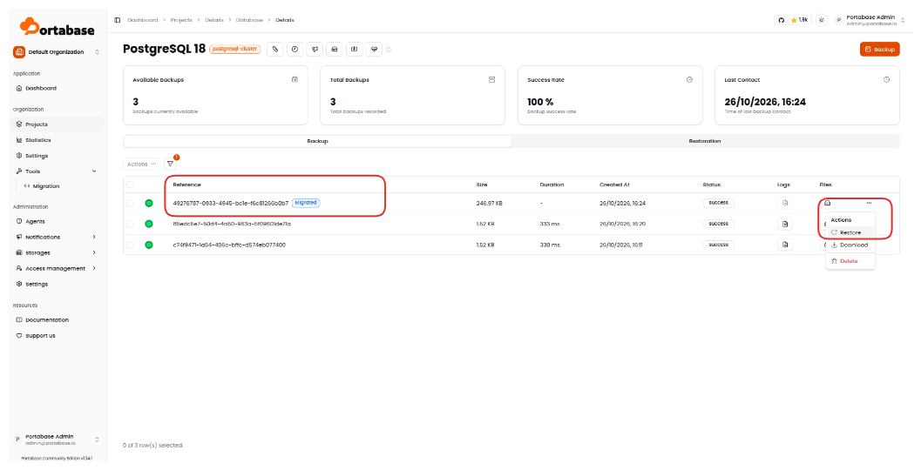Toggle the sun light-theme button
This screenshot has width=921, height=470.
pos(822,20)
